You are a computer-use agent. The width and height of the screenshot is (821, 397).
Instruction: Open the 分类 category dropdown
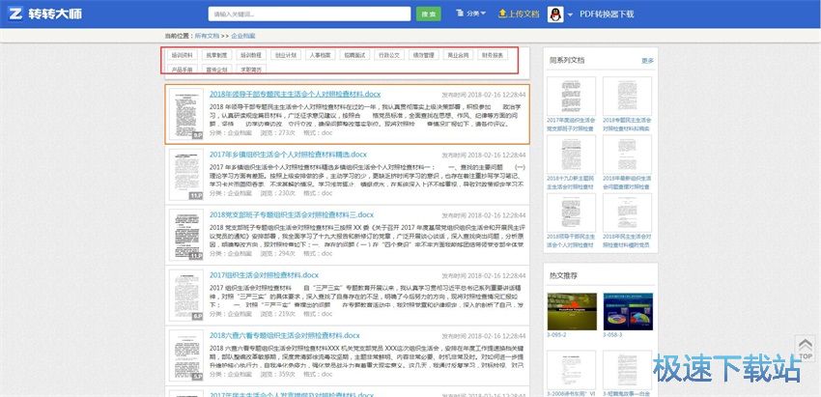click(471, 14)
